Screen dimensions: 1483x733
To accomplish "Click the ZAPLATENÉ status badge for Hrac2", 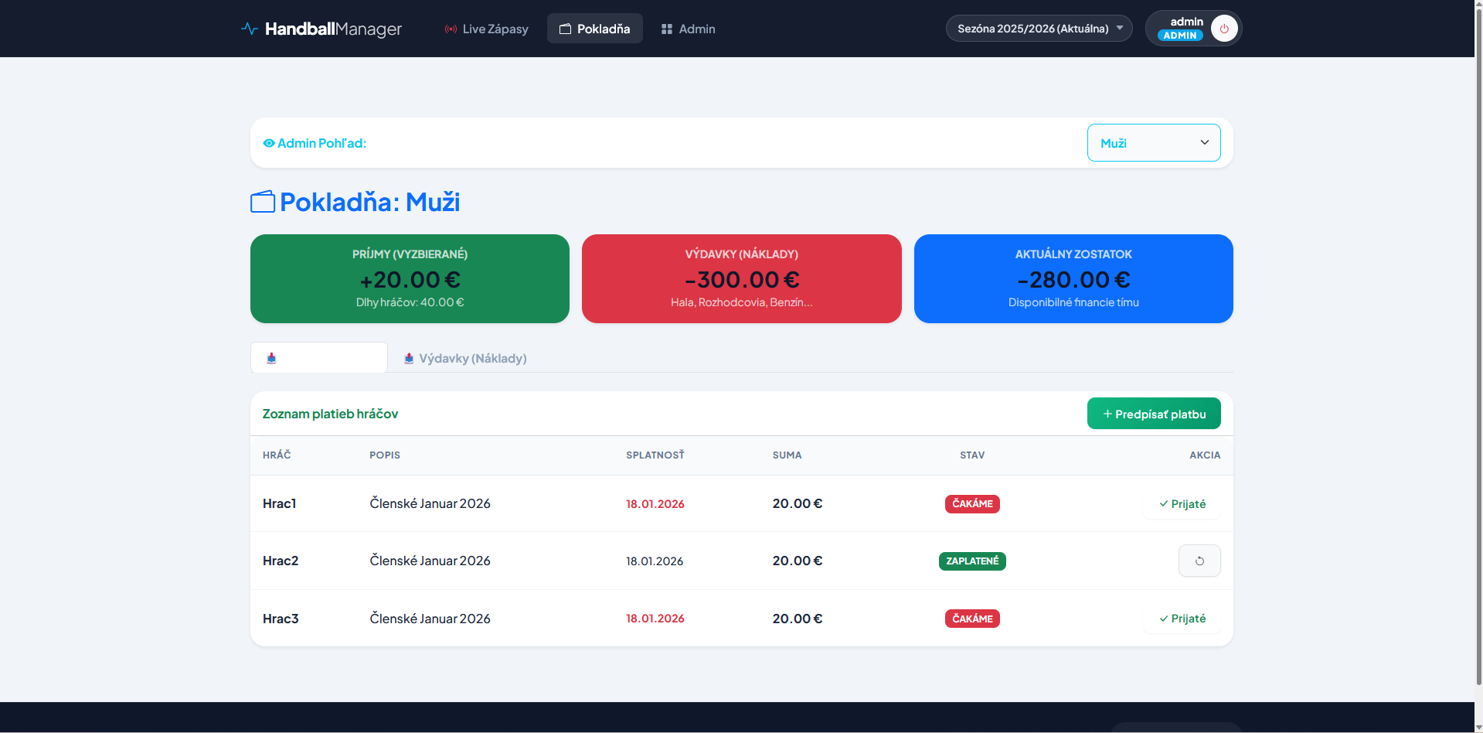I will [x=971, y=561].
